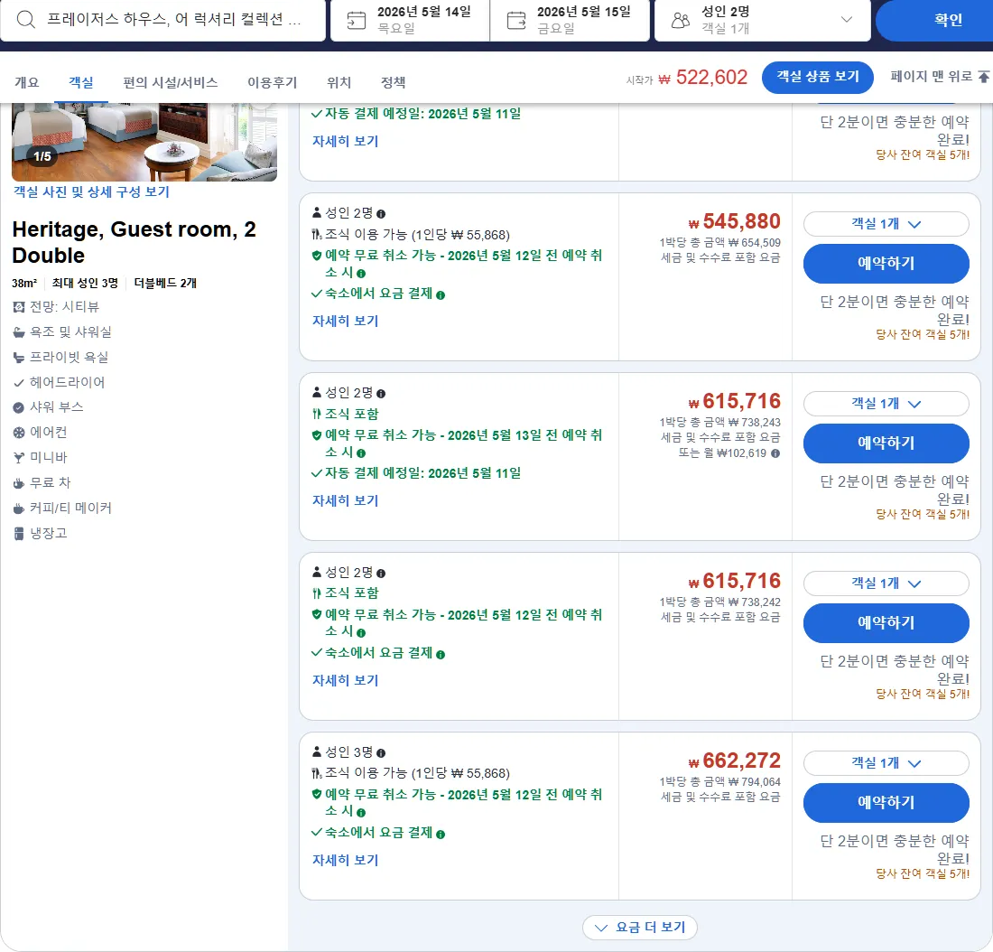Select the 객실 tab
Image resolution: width=993 pixels, height=952 pixels.
[x=81, y=82]
